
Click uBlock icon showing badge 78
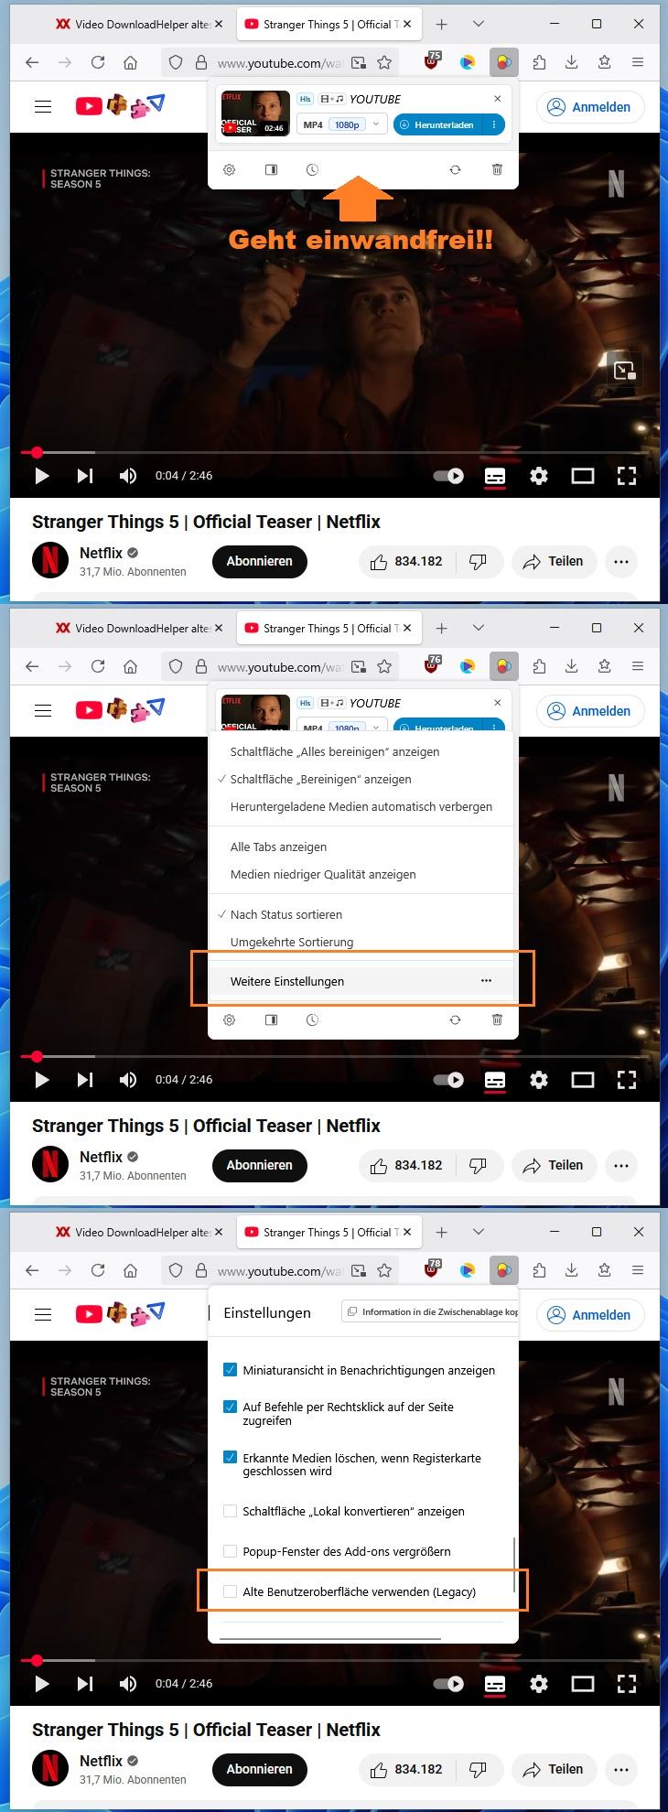coord(432,1270)
